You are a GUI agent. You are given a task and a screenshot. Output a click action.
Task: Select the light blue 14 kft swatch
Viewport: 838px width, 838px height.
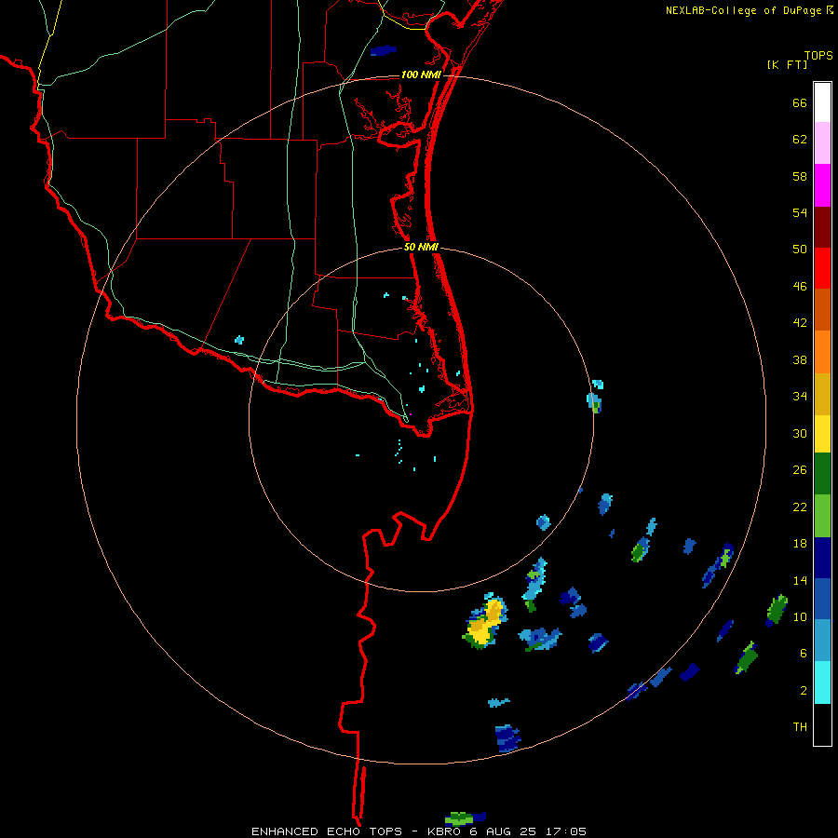point(822,641)
